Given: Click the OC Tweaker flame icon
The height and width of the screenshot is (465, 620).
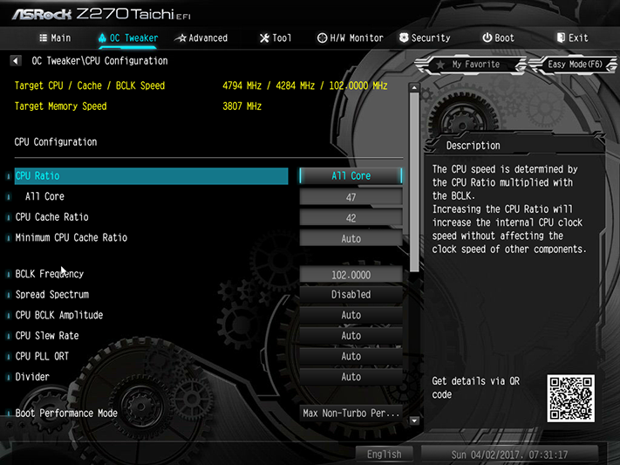Looking at the screenshot, I should point(102,38).
